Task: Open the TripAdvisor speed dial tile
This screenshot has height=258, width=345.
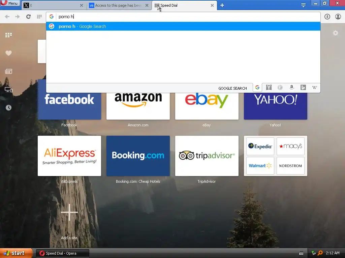Action: [x=207, y=156]
